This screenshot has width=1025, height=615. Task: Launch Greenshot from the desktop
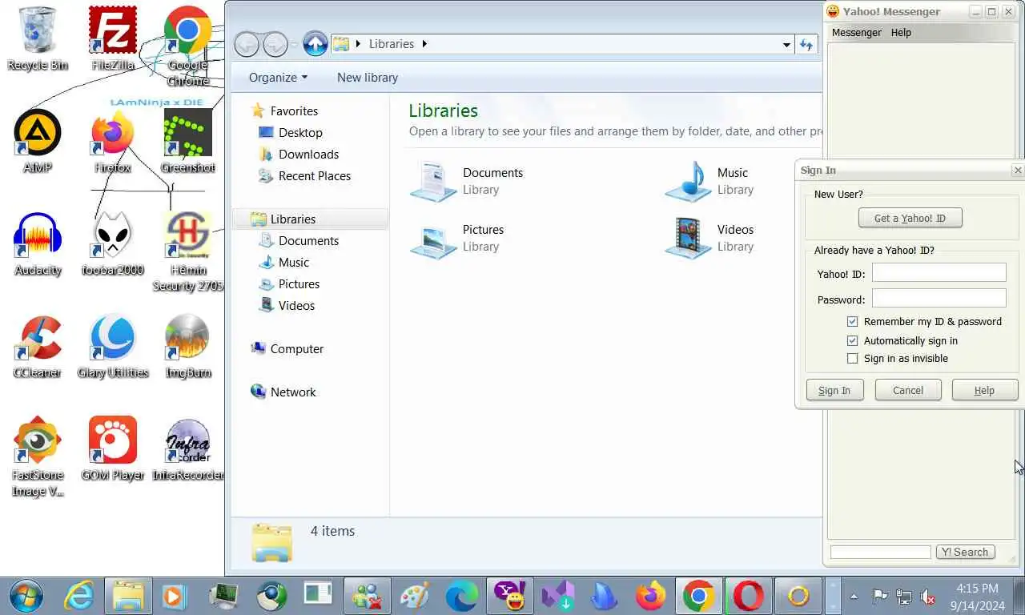coord(187,142)
